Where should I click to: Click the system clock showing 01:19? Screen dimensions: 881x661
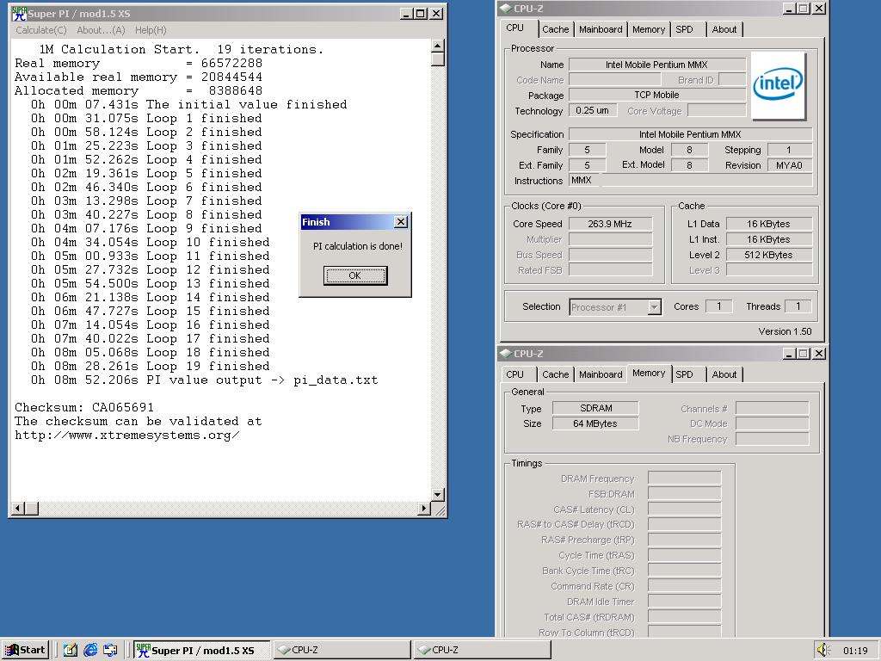(855, 651)
